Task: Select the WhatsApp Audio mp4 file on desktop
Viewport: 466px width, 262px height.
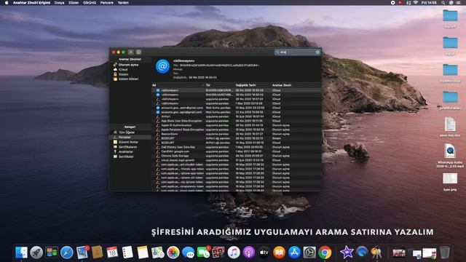Action: click(450, 155)
